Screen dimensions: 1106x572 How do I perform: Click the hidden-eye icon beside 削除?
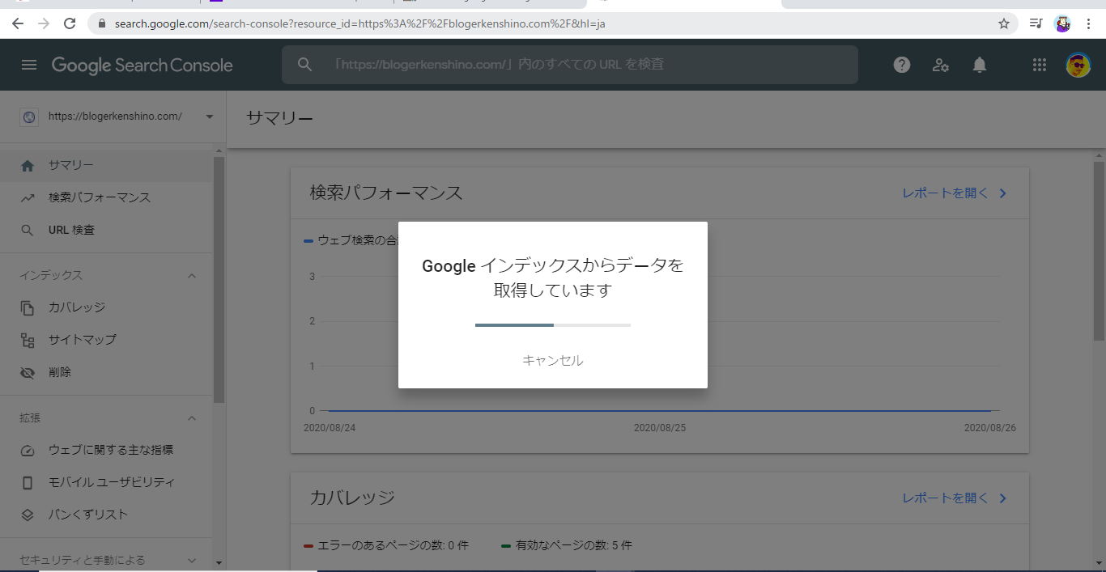pyautogui.click(x=28, y=373)
